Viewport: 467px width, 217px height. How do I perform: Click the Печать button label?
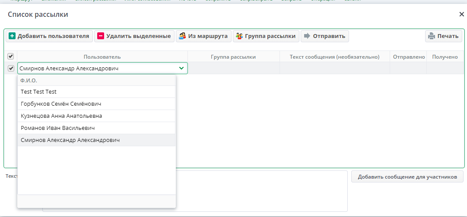tap(448, 36)
